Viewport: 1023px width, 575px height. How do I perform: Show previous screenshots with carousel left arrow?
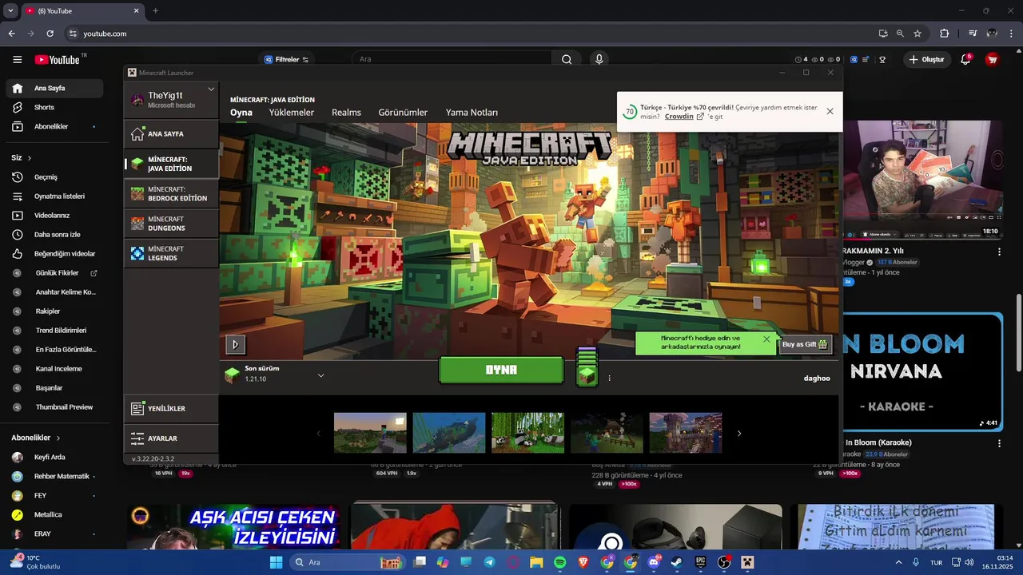[x=318, y=434]
